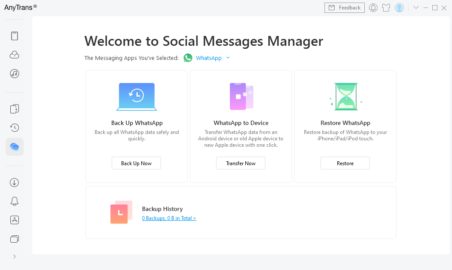Open the title bar dropdown menu arrow
The width and height of the screenshot is (452, 270).
pyautogui.click(x=416, y=8)
